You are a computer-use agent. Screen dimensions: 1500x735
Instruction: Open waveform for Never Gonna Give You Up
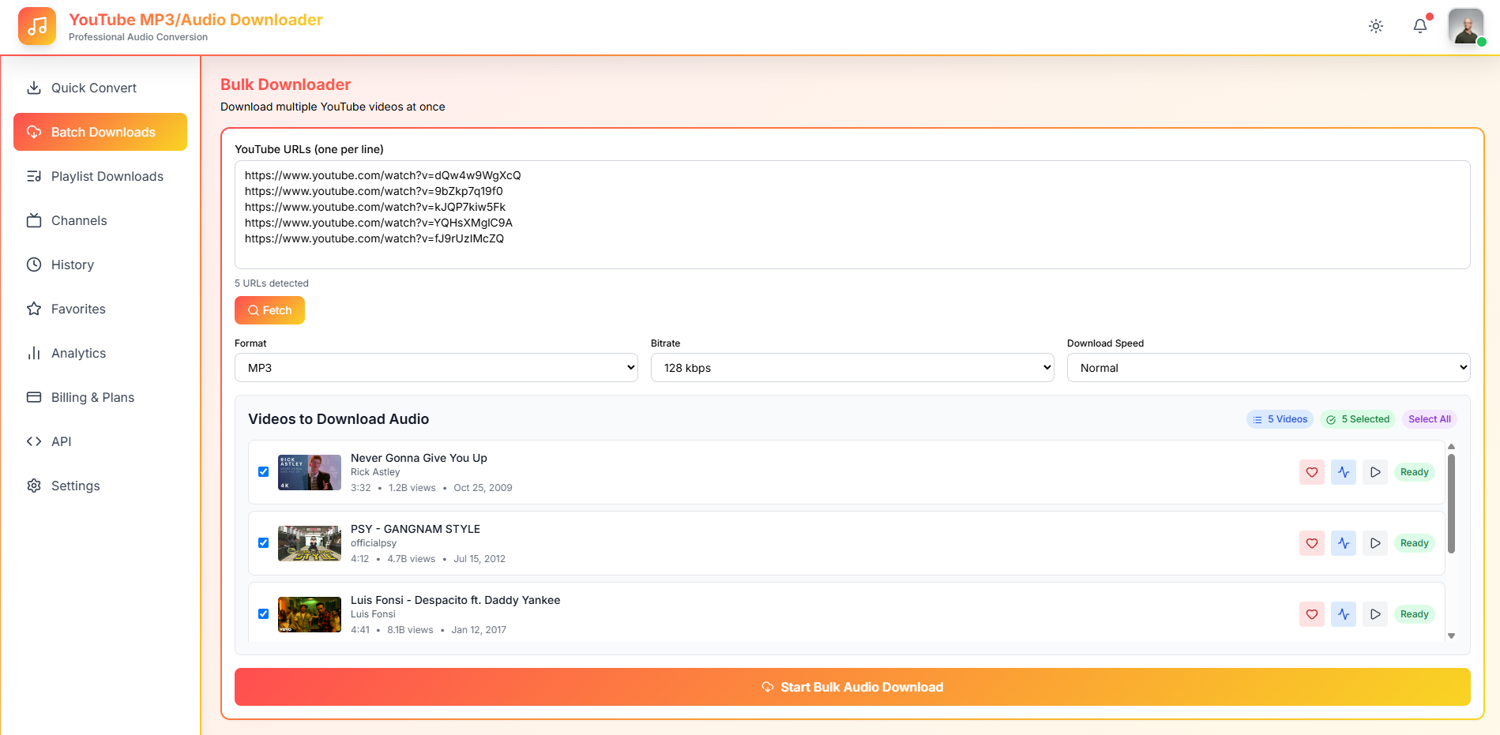(x=1343, y=472)
